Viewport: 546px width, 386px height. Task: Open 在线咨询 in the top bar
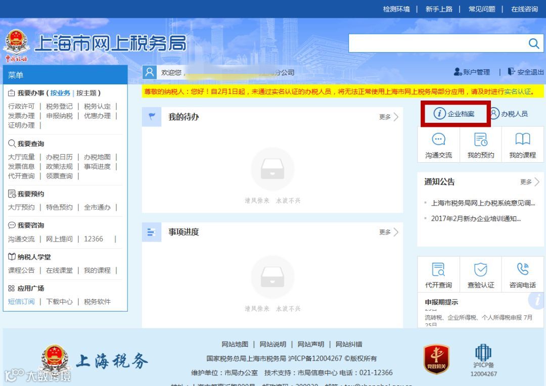524,9
